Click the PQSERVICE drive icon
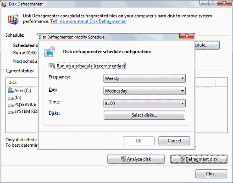The width and height of the screenshot is (233, 183). [x=11, y=105]
